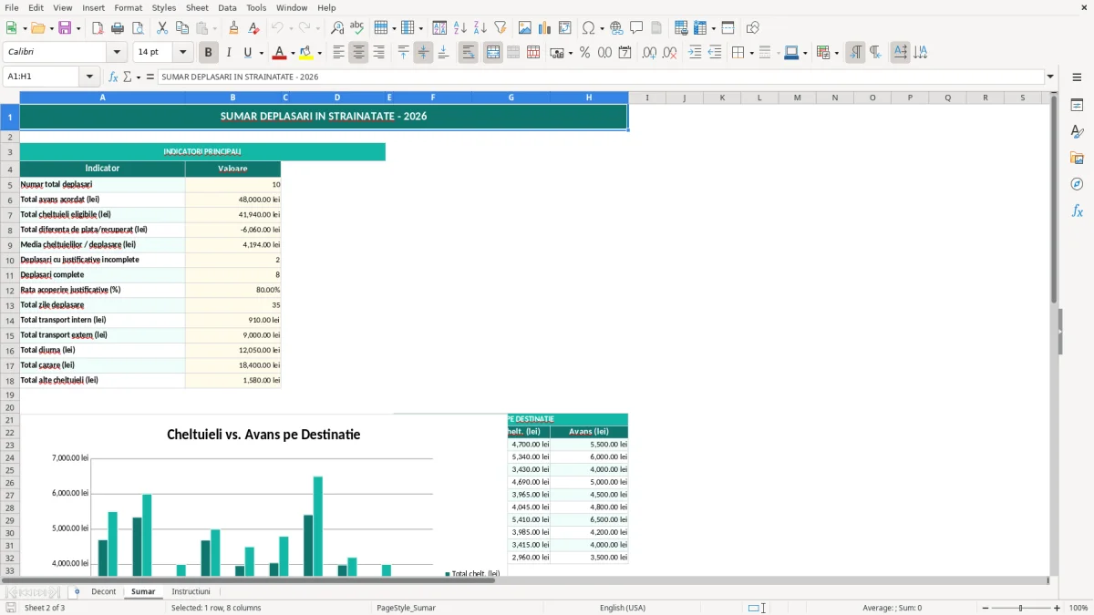This screenshot has width=1094, height=615.
Task: Open the sidebar Gallery icon
Action: [x=1077, y=159]
